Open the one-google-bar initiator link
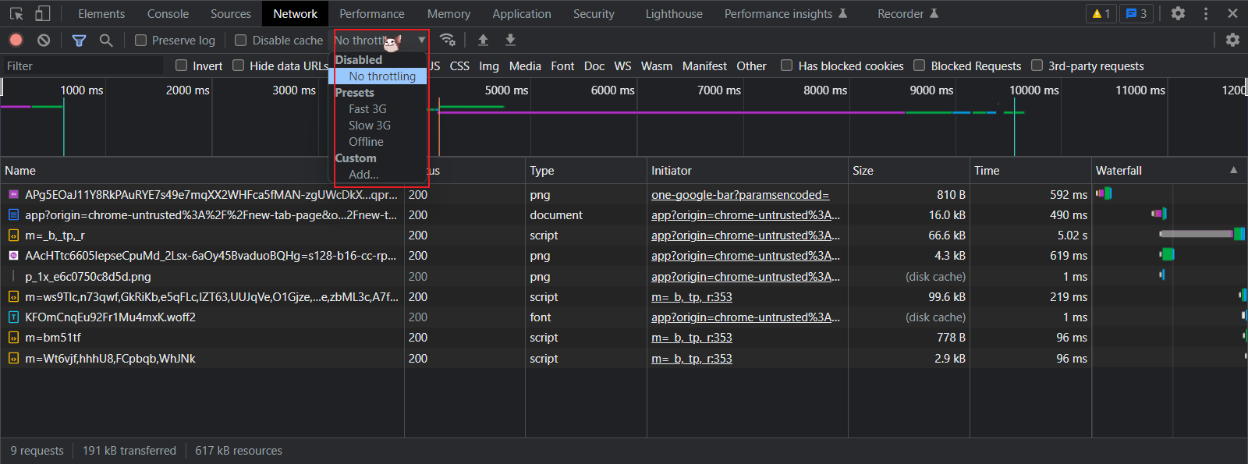Screen dimensions: 1248x464 [739, 195]
